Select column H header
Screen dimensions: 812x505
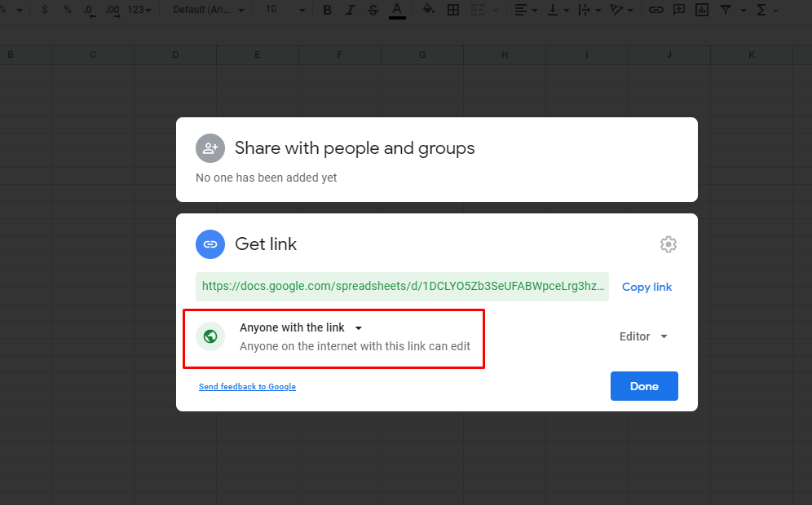(505, 55)
